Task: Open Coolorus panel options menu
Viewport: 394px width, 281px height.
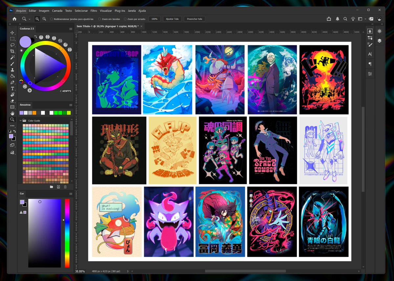Action: point(71,29)
